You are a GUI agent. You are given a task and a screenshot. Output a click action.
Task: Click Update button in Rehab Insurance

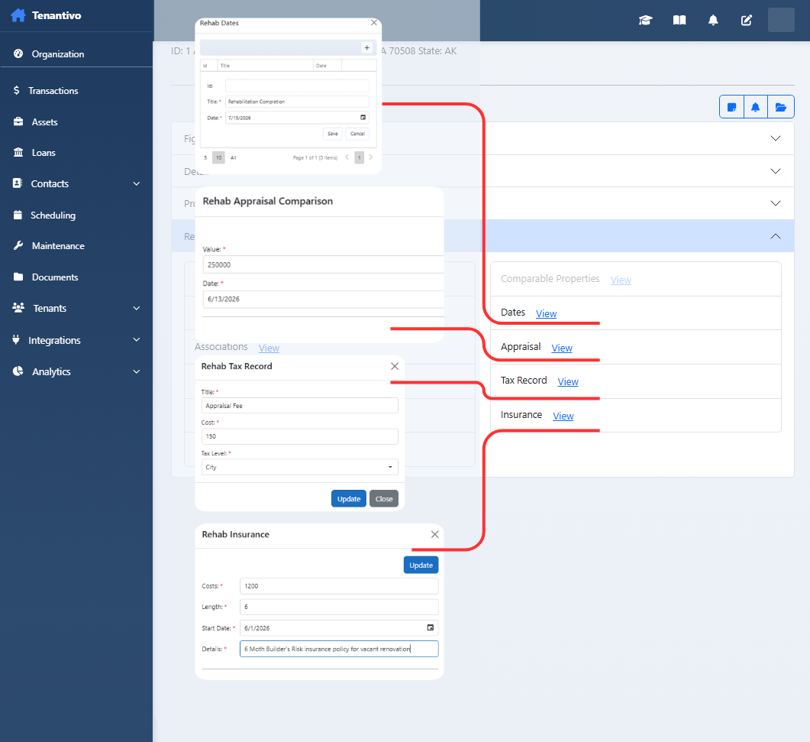tap(421, 565)
